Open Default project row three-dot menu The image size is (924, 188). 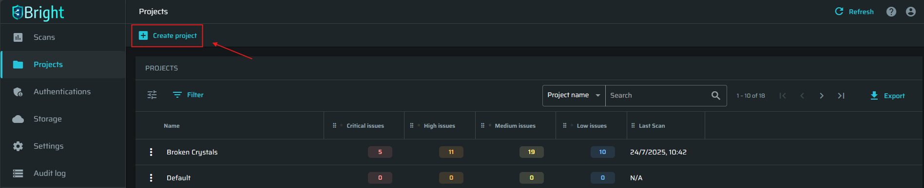tap(151, 178)
